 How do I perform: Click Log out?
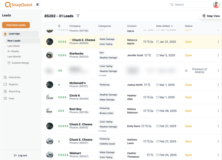coord(21,155)
